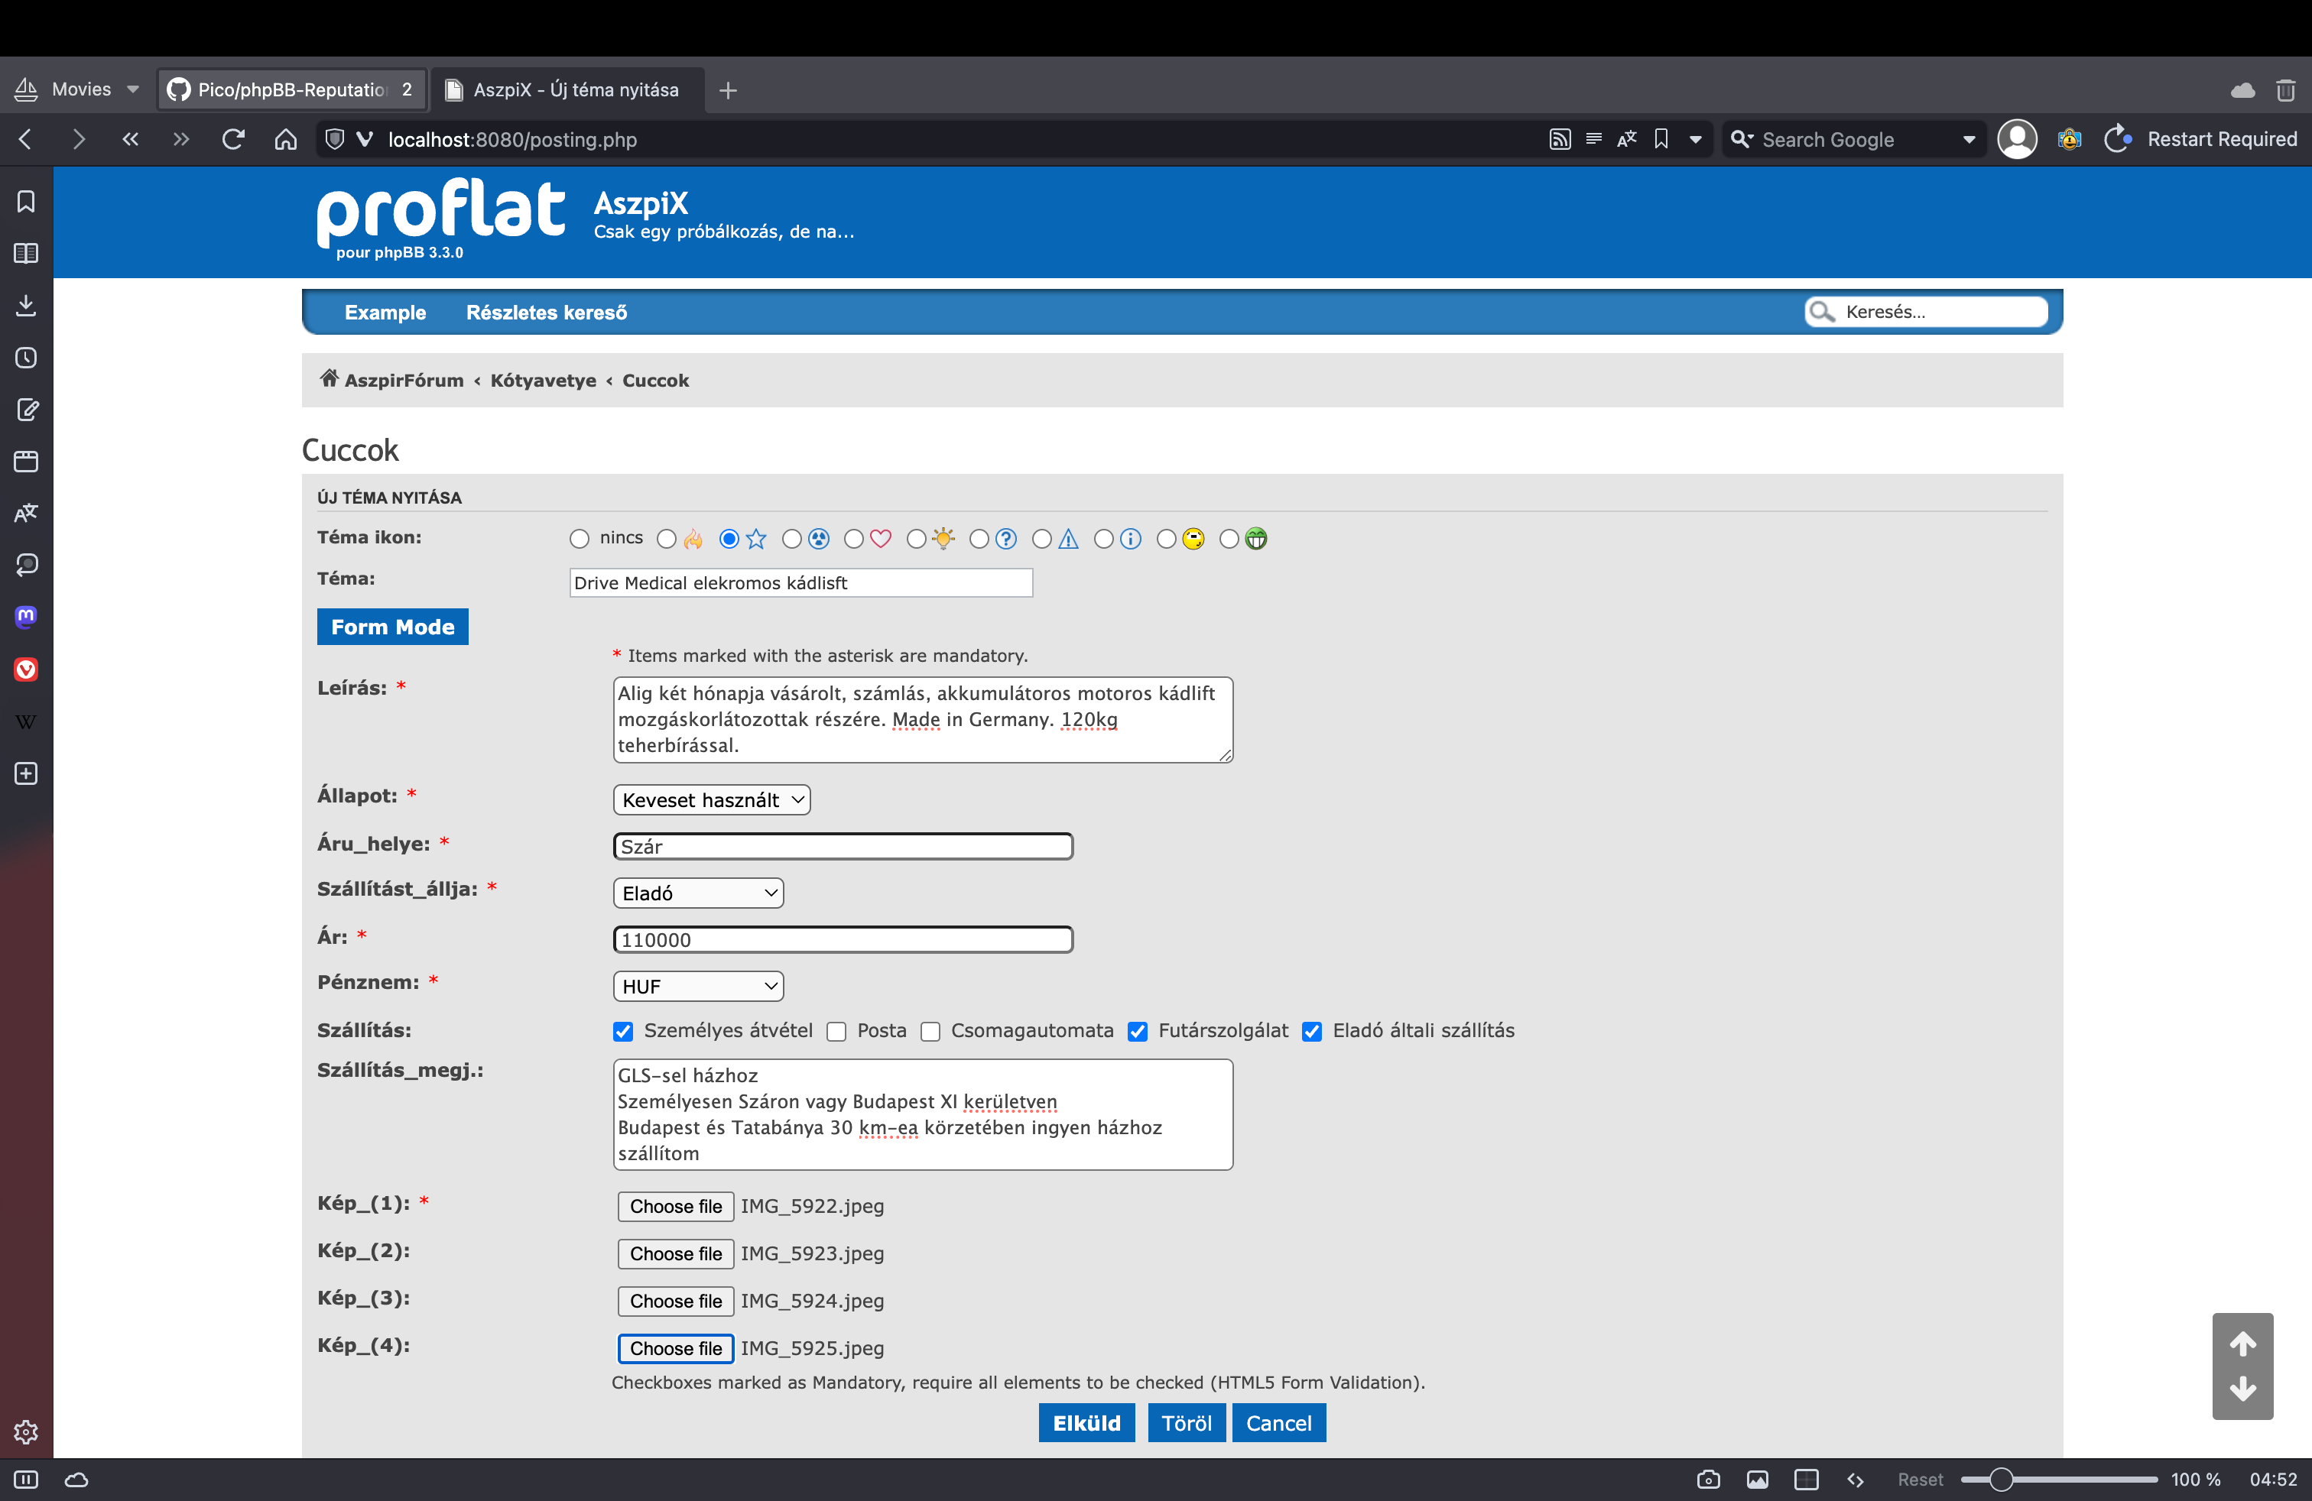Open the Szállítást_állja dropdown showing Eladó
Screen dimensions: 2312x1501
click(697, 893)
